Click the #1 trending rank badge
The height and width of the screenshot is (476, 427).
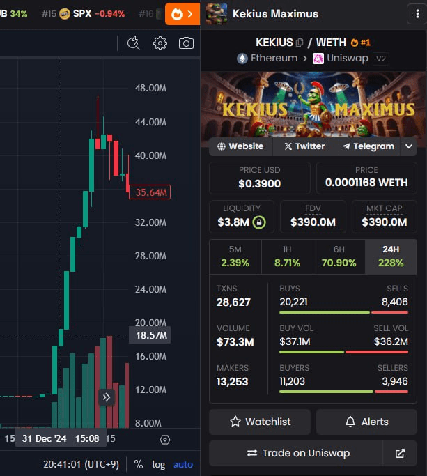pyautogui.click(x=361, y=43)
